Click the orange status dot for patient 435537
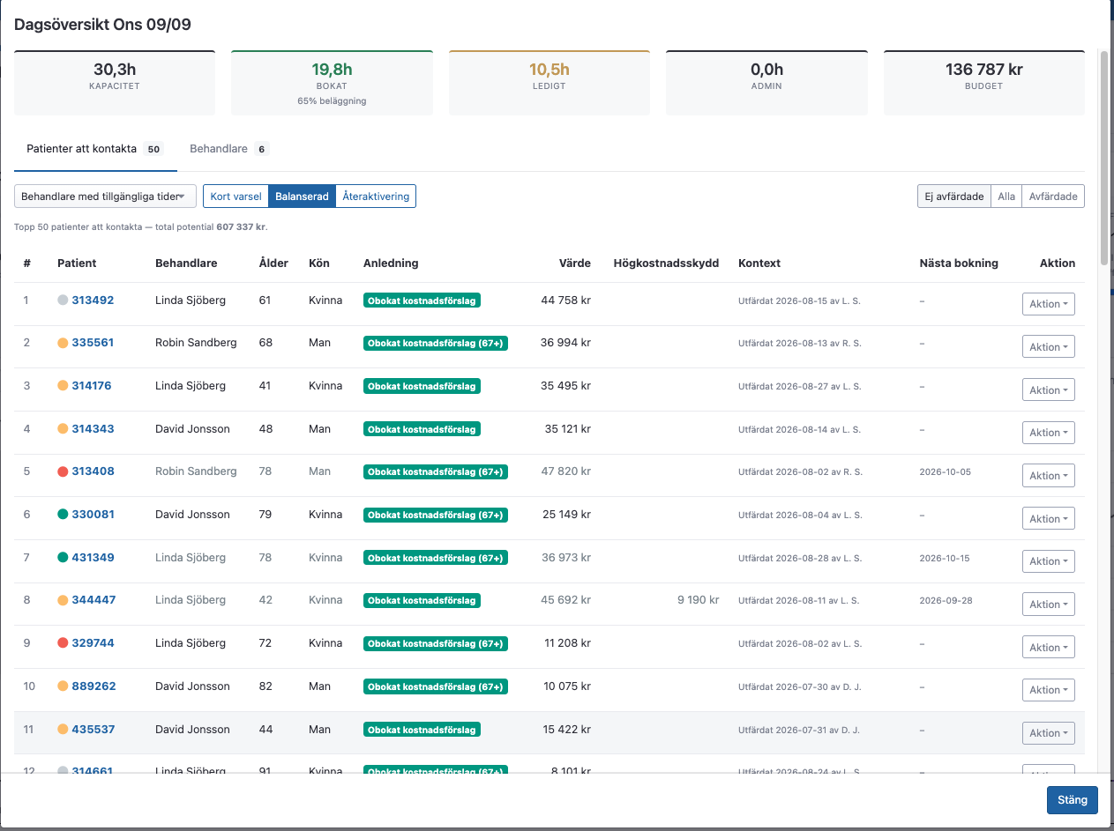1114x831 pixels. click(x=63, y=730)
